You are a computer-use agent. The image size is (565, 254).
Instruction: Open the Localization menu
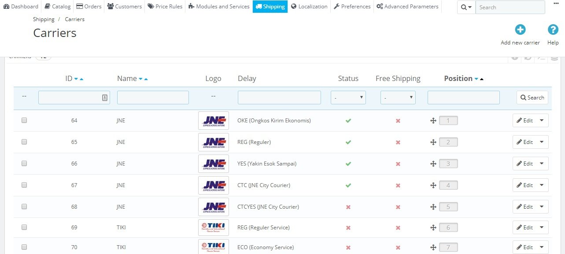click(309, 7)
